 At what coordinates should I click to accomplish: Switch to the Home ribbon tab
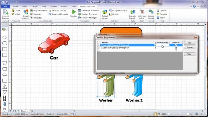tap(15, 6)
